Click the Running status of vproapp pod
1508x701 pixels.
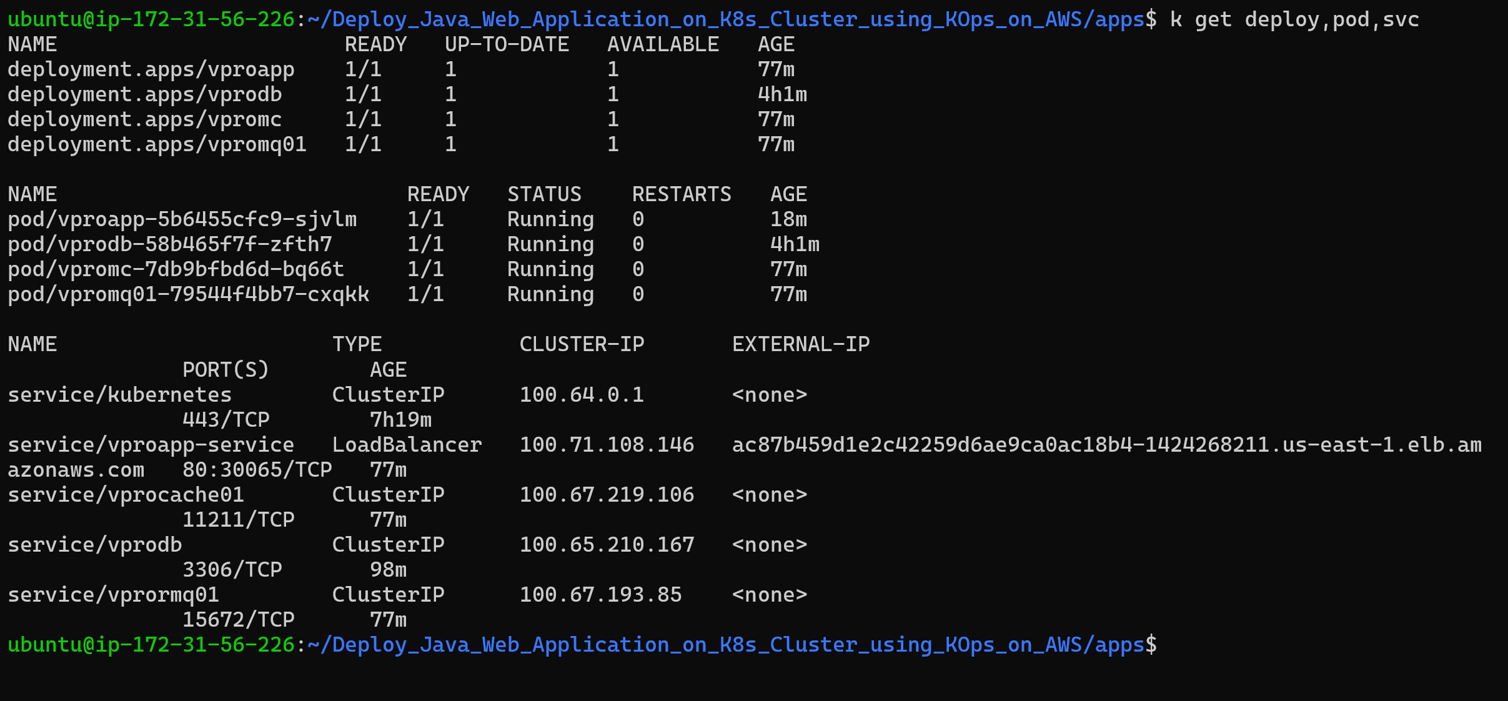pyautogui.click(x=550, y=219)
